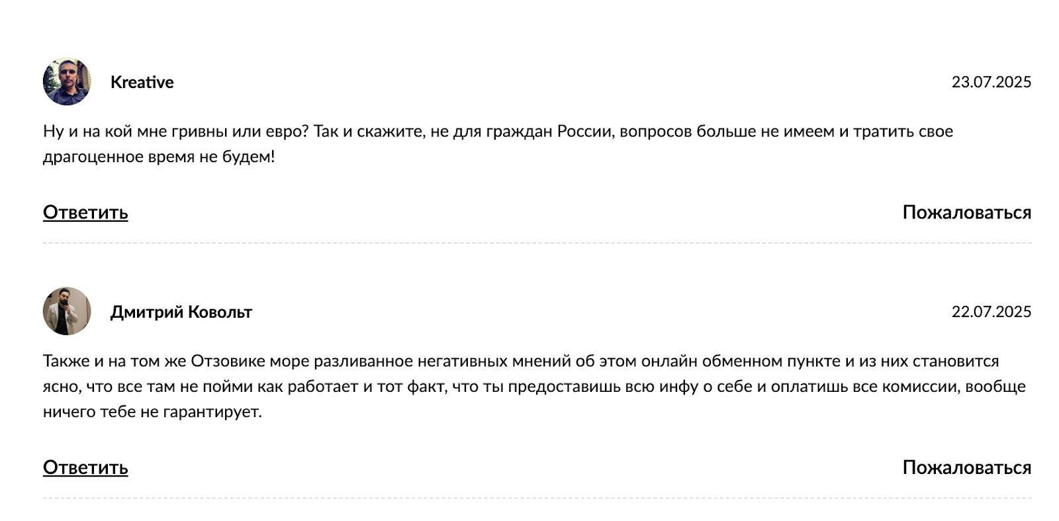Report Дмитрий Ковольт's comment with Пожаловаться
This screenshot has width=1059, height=521.
pos(966,467)
